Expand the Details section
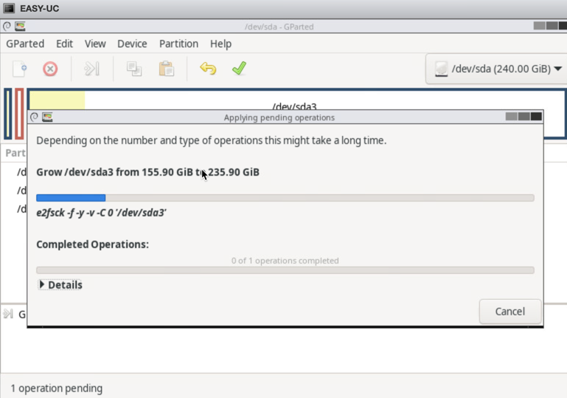567x398 pixels. click(60, 285)
